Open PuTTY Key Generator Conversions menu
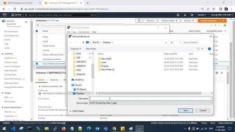Screen dimensions: 235x132 (84, 32)
